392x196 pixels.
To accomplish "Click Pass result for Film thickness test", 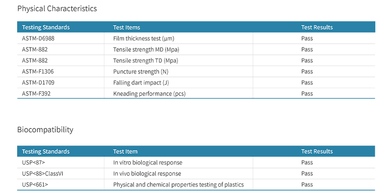I will (307, 39).
